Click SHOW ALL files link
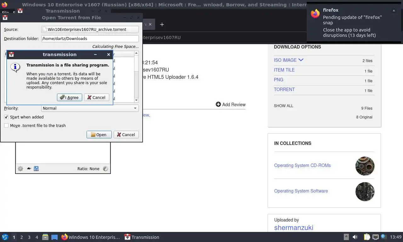The height and width of the screenshot is (242, 403). 283,106
